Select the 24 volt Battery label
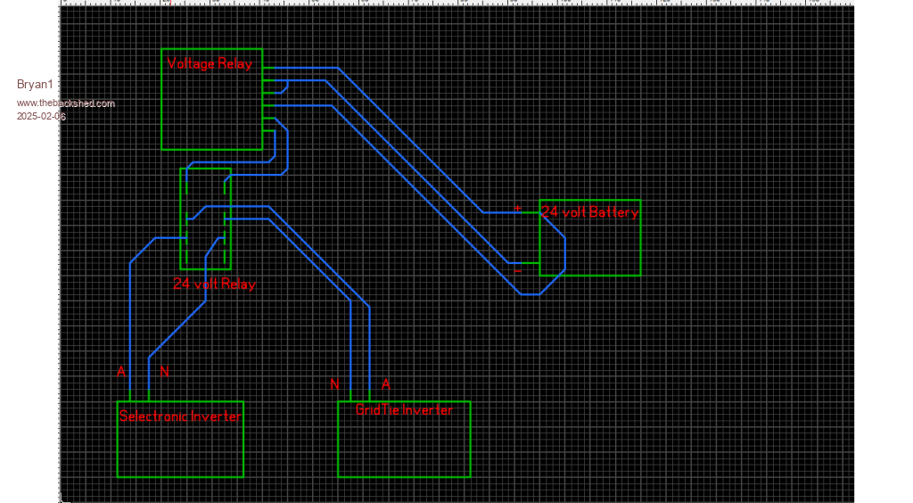Image resolution: width=913 pixels, height=503 pixels. pos(589,212)
